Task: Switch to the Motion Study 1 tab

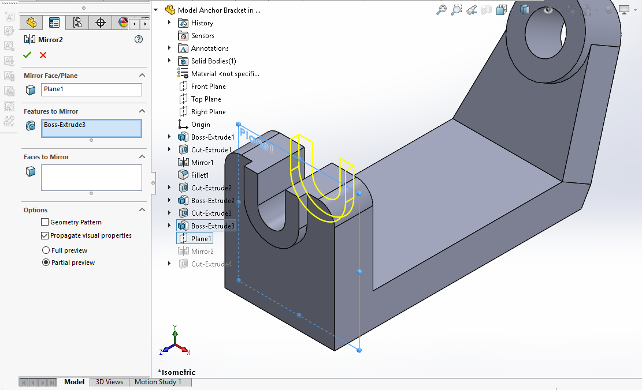Action: tap(158, 382)
